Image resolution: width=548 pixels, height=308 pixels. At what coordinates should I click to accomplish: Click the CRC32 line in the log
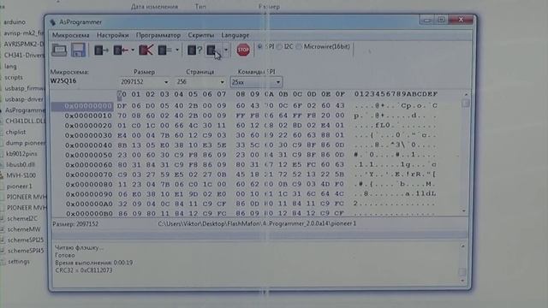[x=84, y=270]
